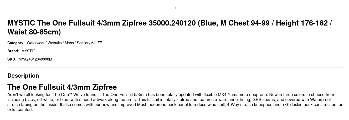The height and width of the screenshot is (120, 349).
Task: Open Waterwear in the category path
Action: coord(35,43)
